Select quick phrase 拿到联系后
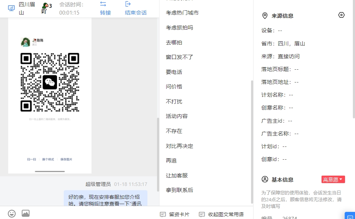355x219 pixels. [x=179, y=190]
